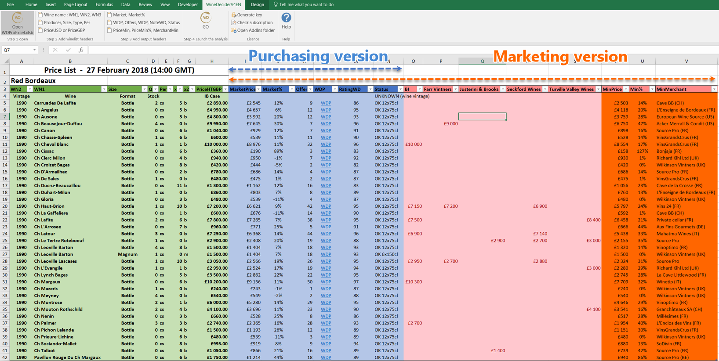Screen dimensions: 719x361
Task: Add Wine name WN1, WN2, WN3 headers
Action: tap(69, 15)
